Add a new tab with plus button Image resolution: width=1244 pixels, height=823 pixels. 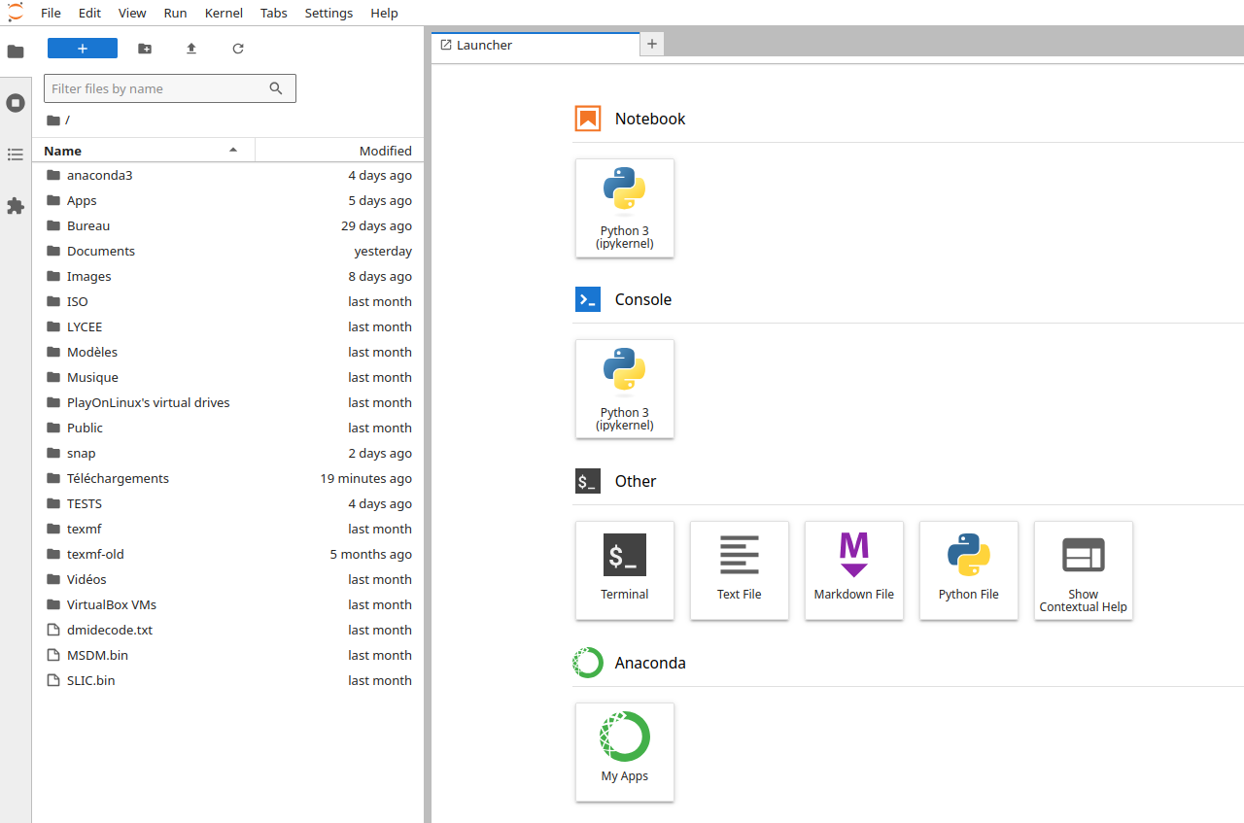pyautogui.click(x=652, y=44)
